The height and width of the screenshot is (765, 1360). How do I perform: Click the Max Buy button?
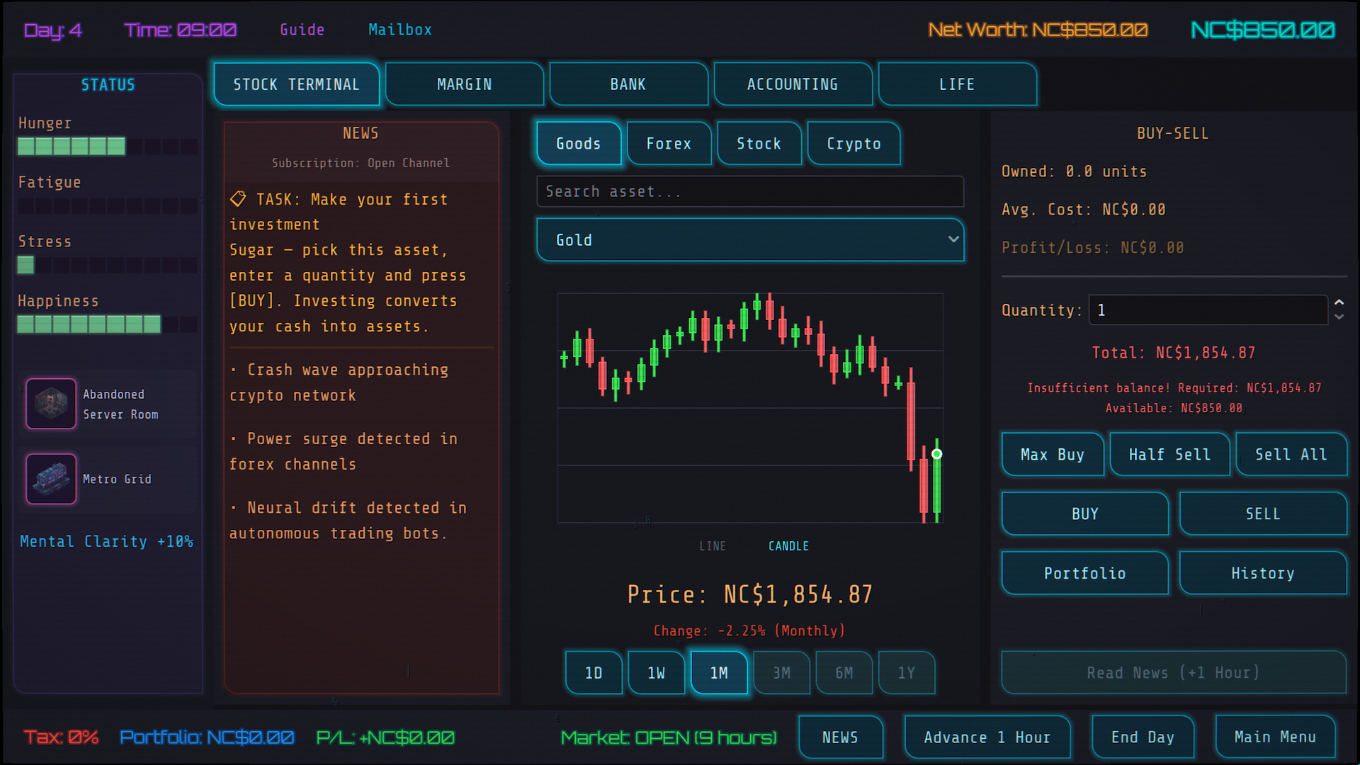pyautogui.click(x=1053, y=455)
